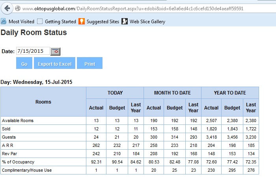Viewport: 276px width, 178px height.
Task: Click the MONTH TO DATE header
Action: pyautogui.click(x=172, y=93)
